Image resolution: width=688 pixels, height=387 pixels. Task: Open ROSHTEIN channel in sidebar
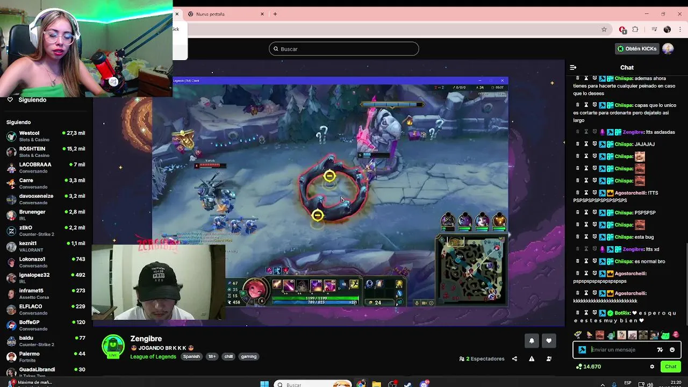point(46,152)
